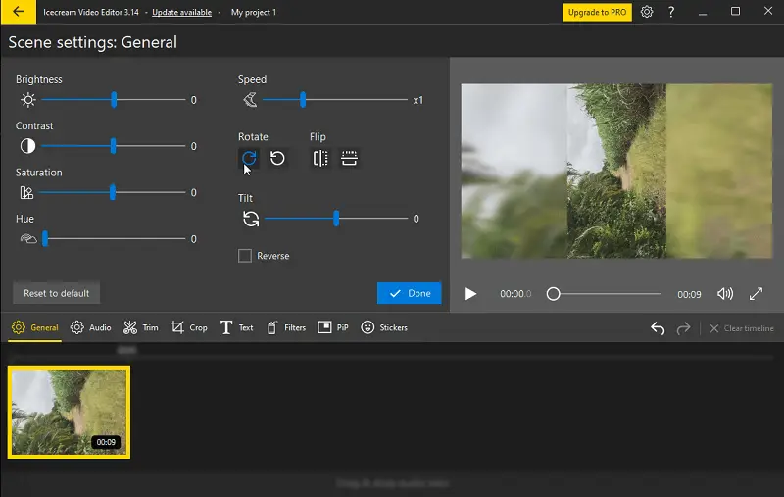This screenshot has width=784, height=497.
Task: Flip the scene vertically
Action: [349, 158]
